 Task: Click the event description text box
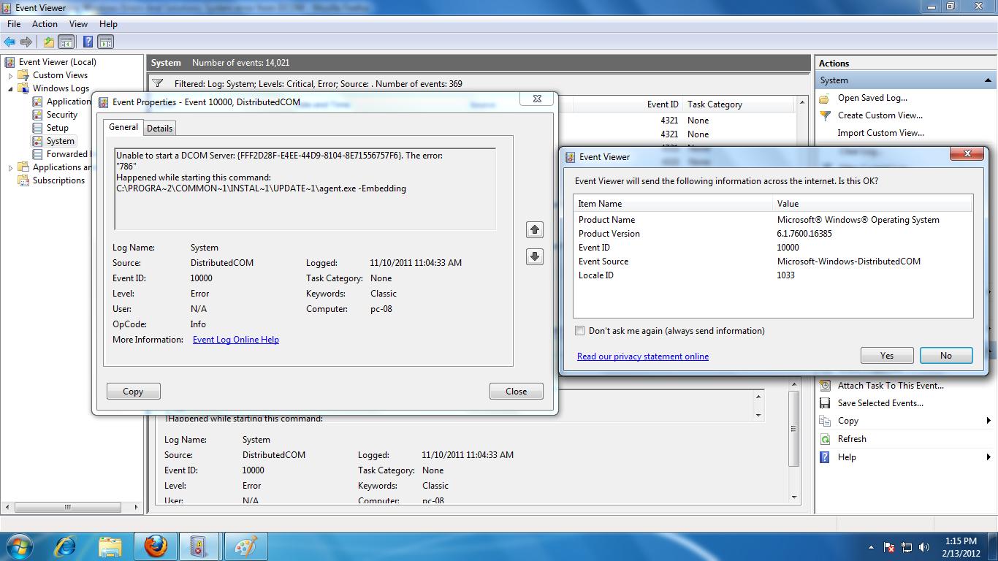pyautogui.click(x=305, y=188)
